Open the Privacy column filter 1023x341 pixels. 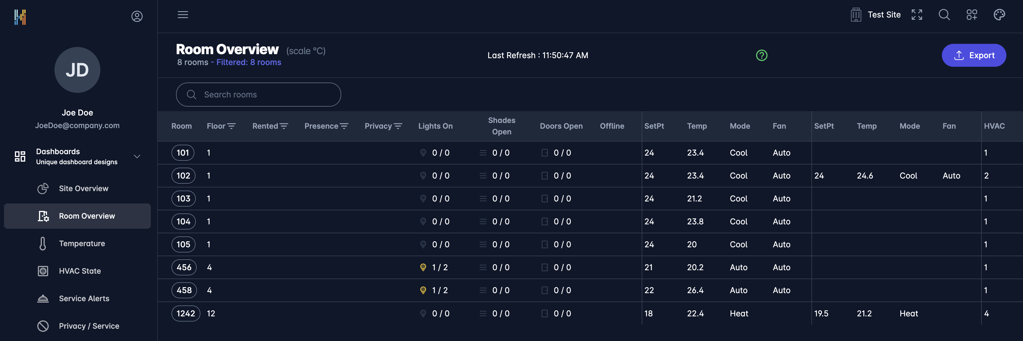pos(398,126)
